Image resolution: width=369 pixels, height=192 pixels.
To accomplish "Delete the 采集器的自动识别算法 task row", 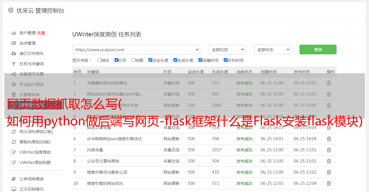I will tap(329, 83).
